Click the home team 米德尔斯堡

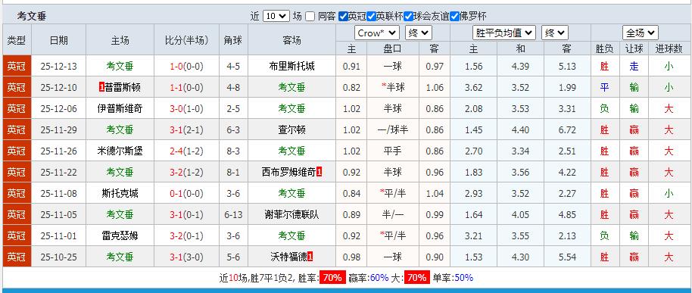tap(120, 151)
